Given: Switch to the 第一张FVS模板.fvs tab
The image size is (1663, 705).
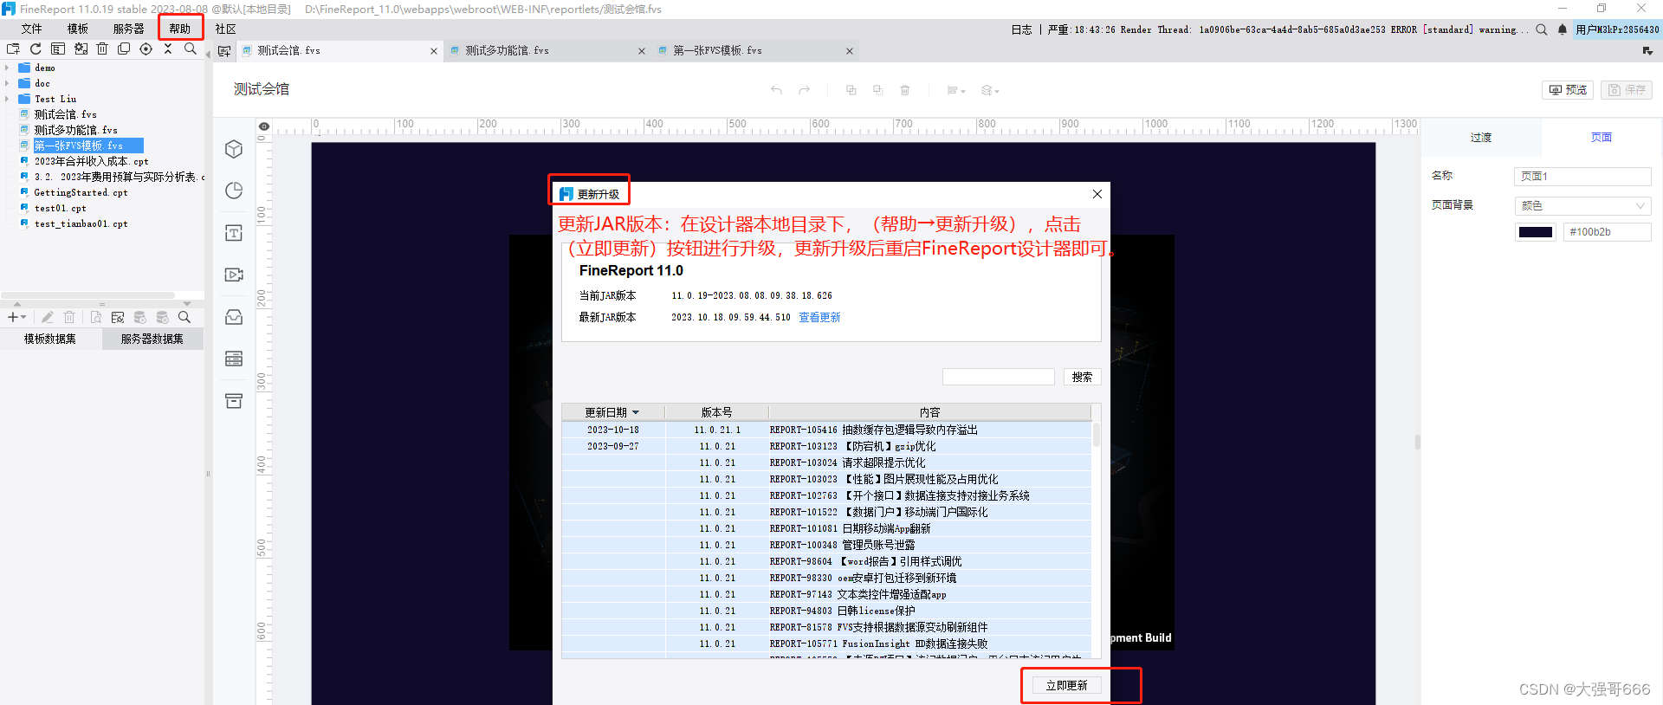Looking at the screenshot, I should tap(754, 51).
